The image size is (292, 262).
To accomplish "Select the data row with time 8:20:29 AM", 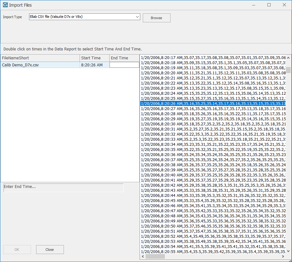I will point(213,119).
